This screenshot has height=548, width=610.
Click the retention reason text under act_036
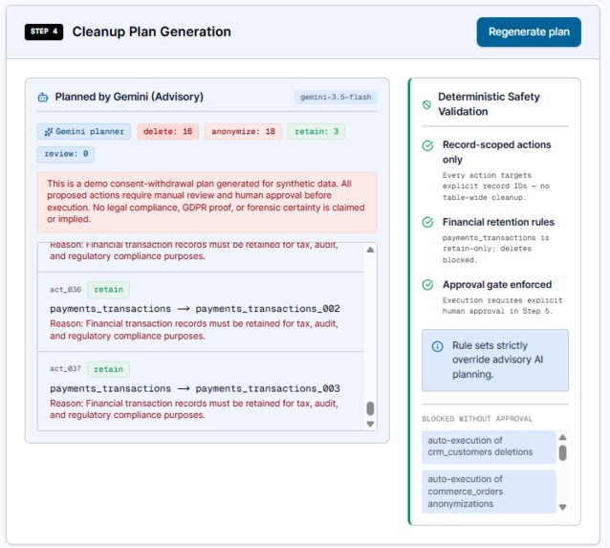point(194,330)
